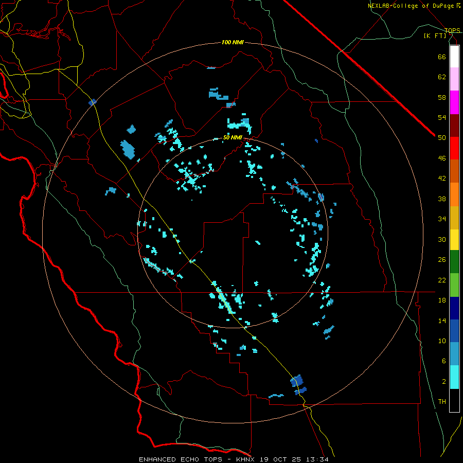463x463 pixels.
Task: Pick the gold legend color band
Action: [x=454, y=218]
